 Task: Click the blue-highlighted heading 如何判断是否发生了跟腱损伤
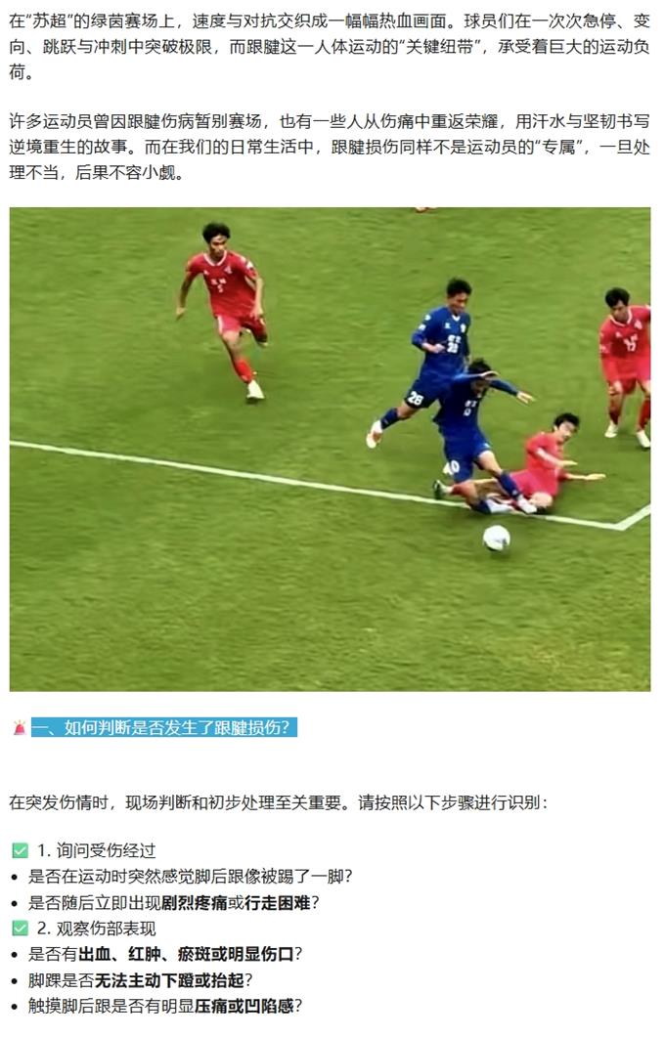(164, 728)
